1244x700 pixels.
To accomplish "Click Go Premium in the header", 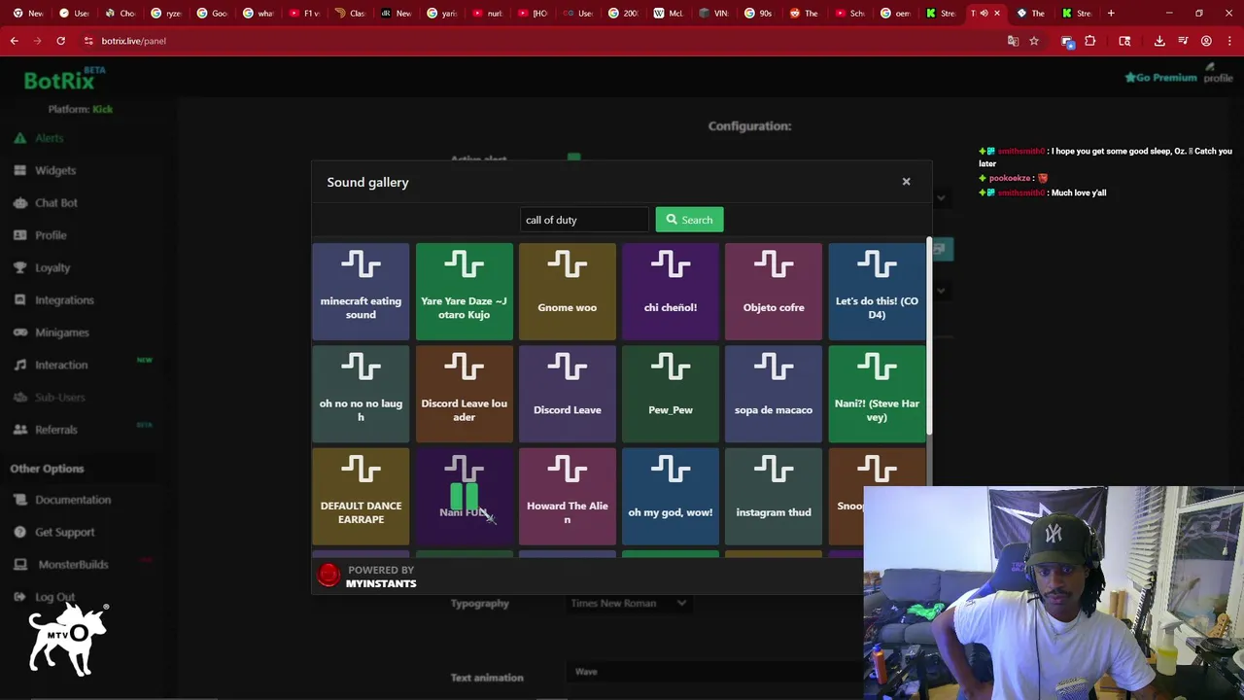I will point(1160,77).
